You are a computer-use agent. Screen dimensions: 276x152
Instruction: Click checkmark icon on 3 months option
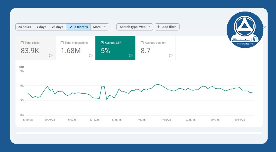pos(70,27)
